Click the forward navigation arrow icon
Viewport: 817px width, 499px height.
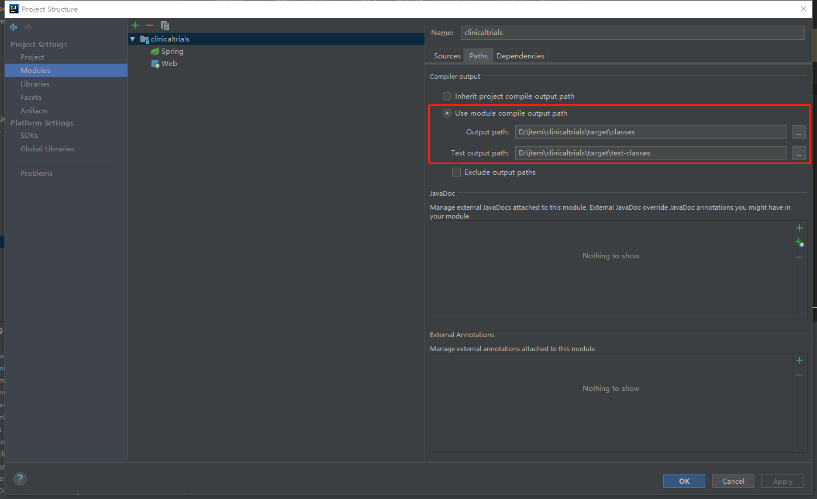tap(28, 27)
